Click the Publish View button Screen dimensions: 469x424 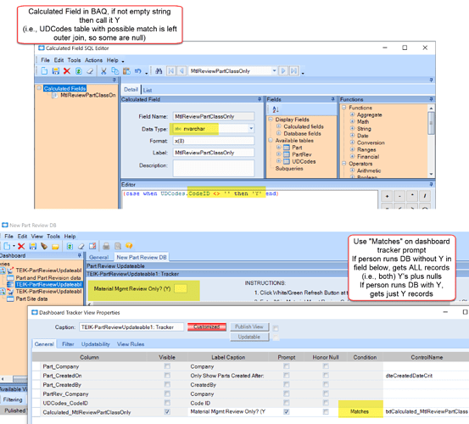coord(249,326)
